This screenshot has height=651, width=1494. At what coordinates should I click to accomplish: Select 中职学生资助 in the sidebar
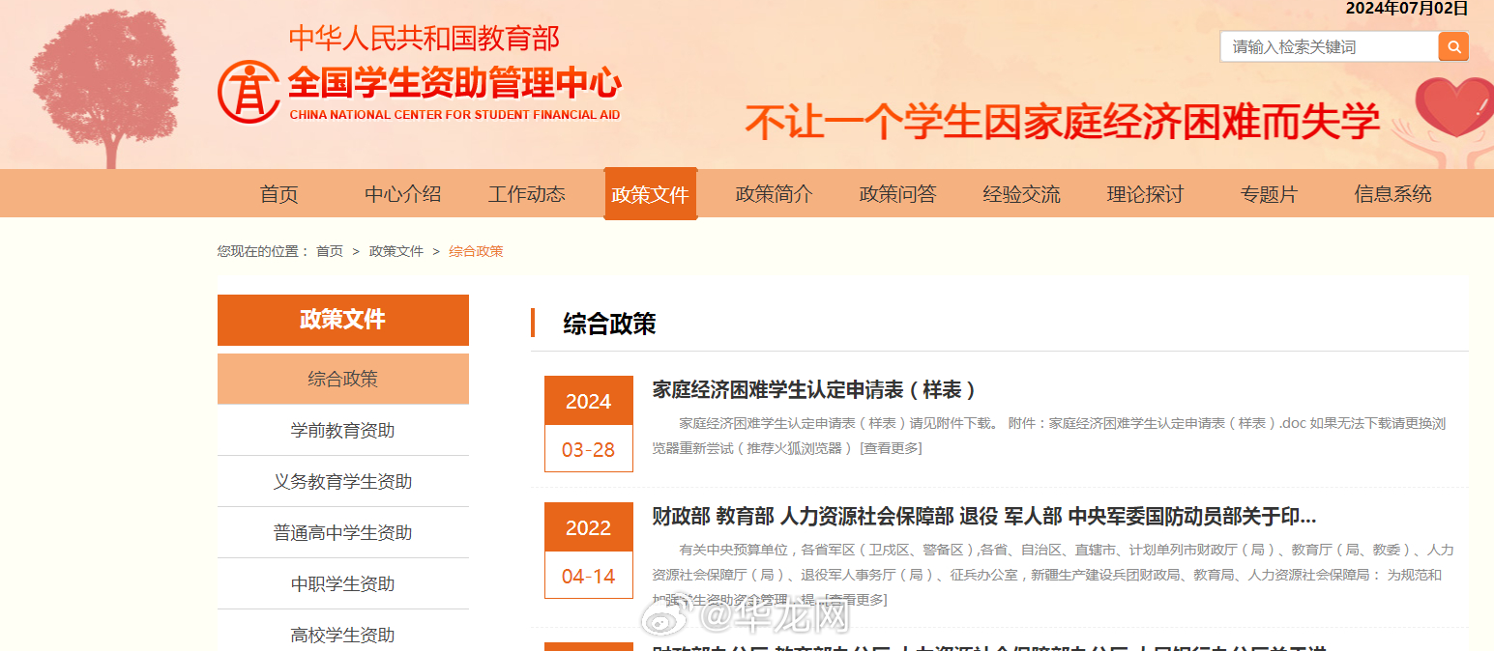(343, 583)
